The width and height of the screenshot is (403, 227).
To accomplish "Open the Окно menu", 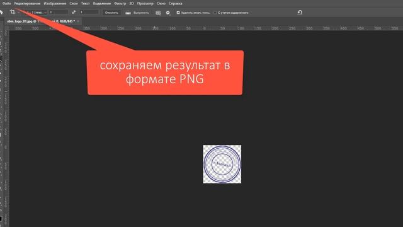I will [161, 4].
